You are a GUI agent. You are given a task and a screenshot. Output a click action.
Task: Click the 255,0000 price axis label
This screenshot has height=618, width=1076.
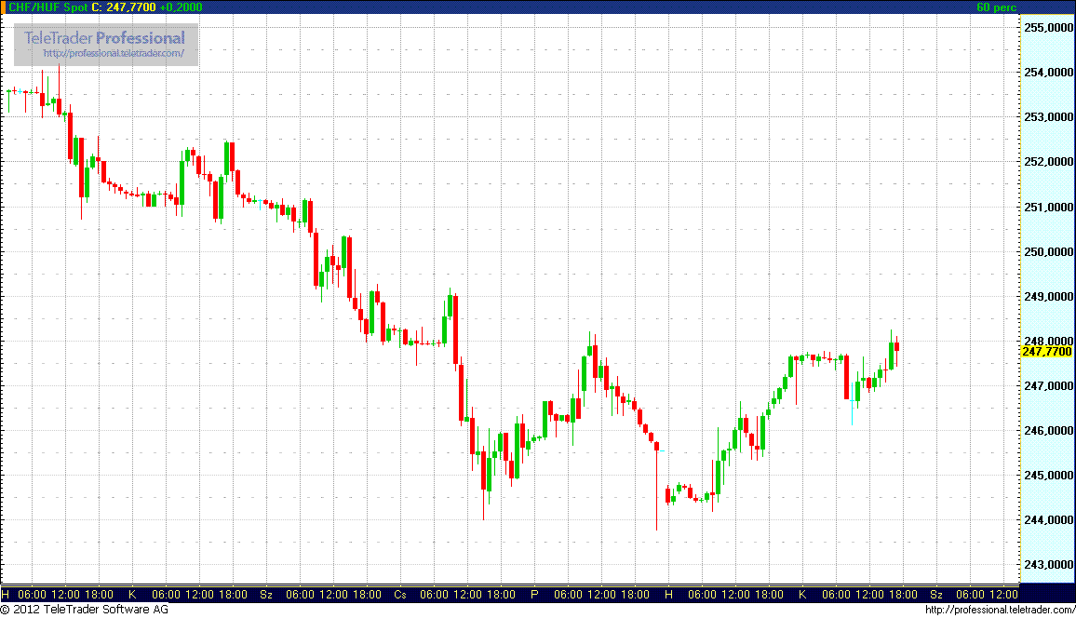pyautogui.click(x=1048, y=27)
